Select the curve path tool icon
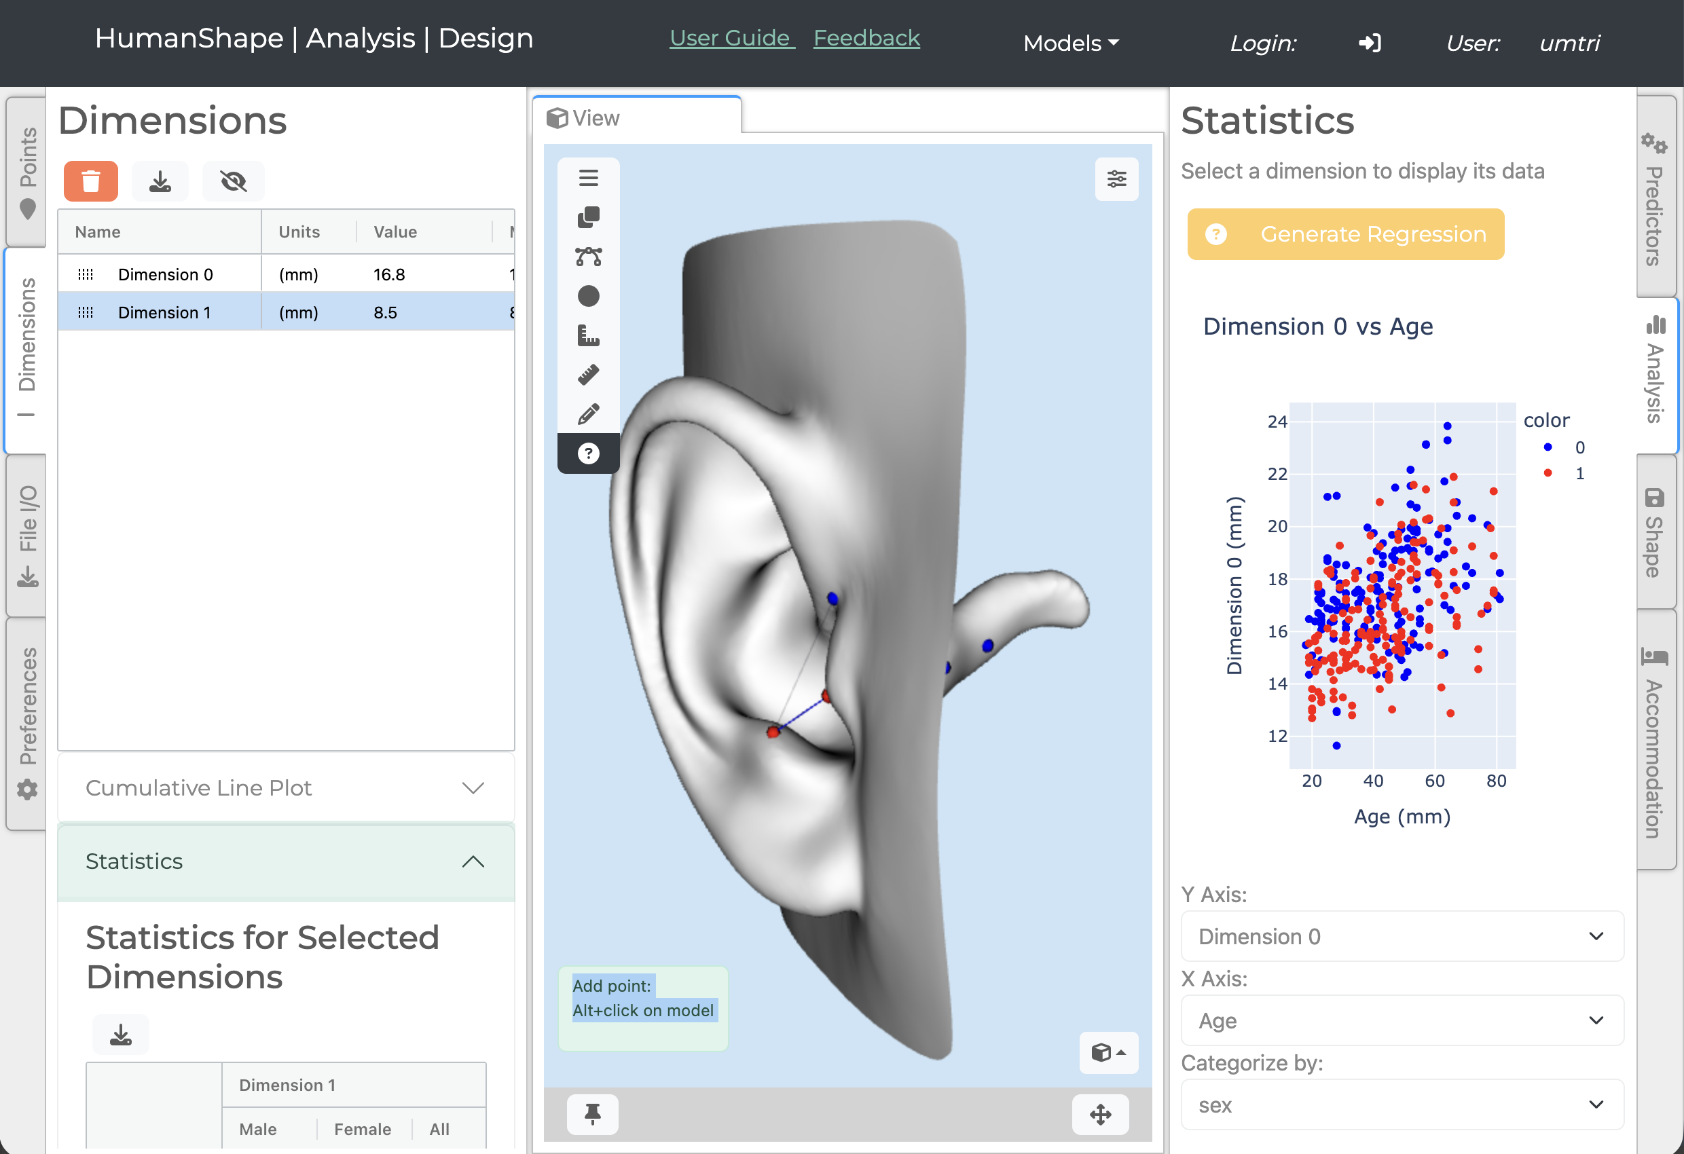This screenshot has height=1154, width=1684. pos(589,257)
